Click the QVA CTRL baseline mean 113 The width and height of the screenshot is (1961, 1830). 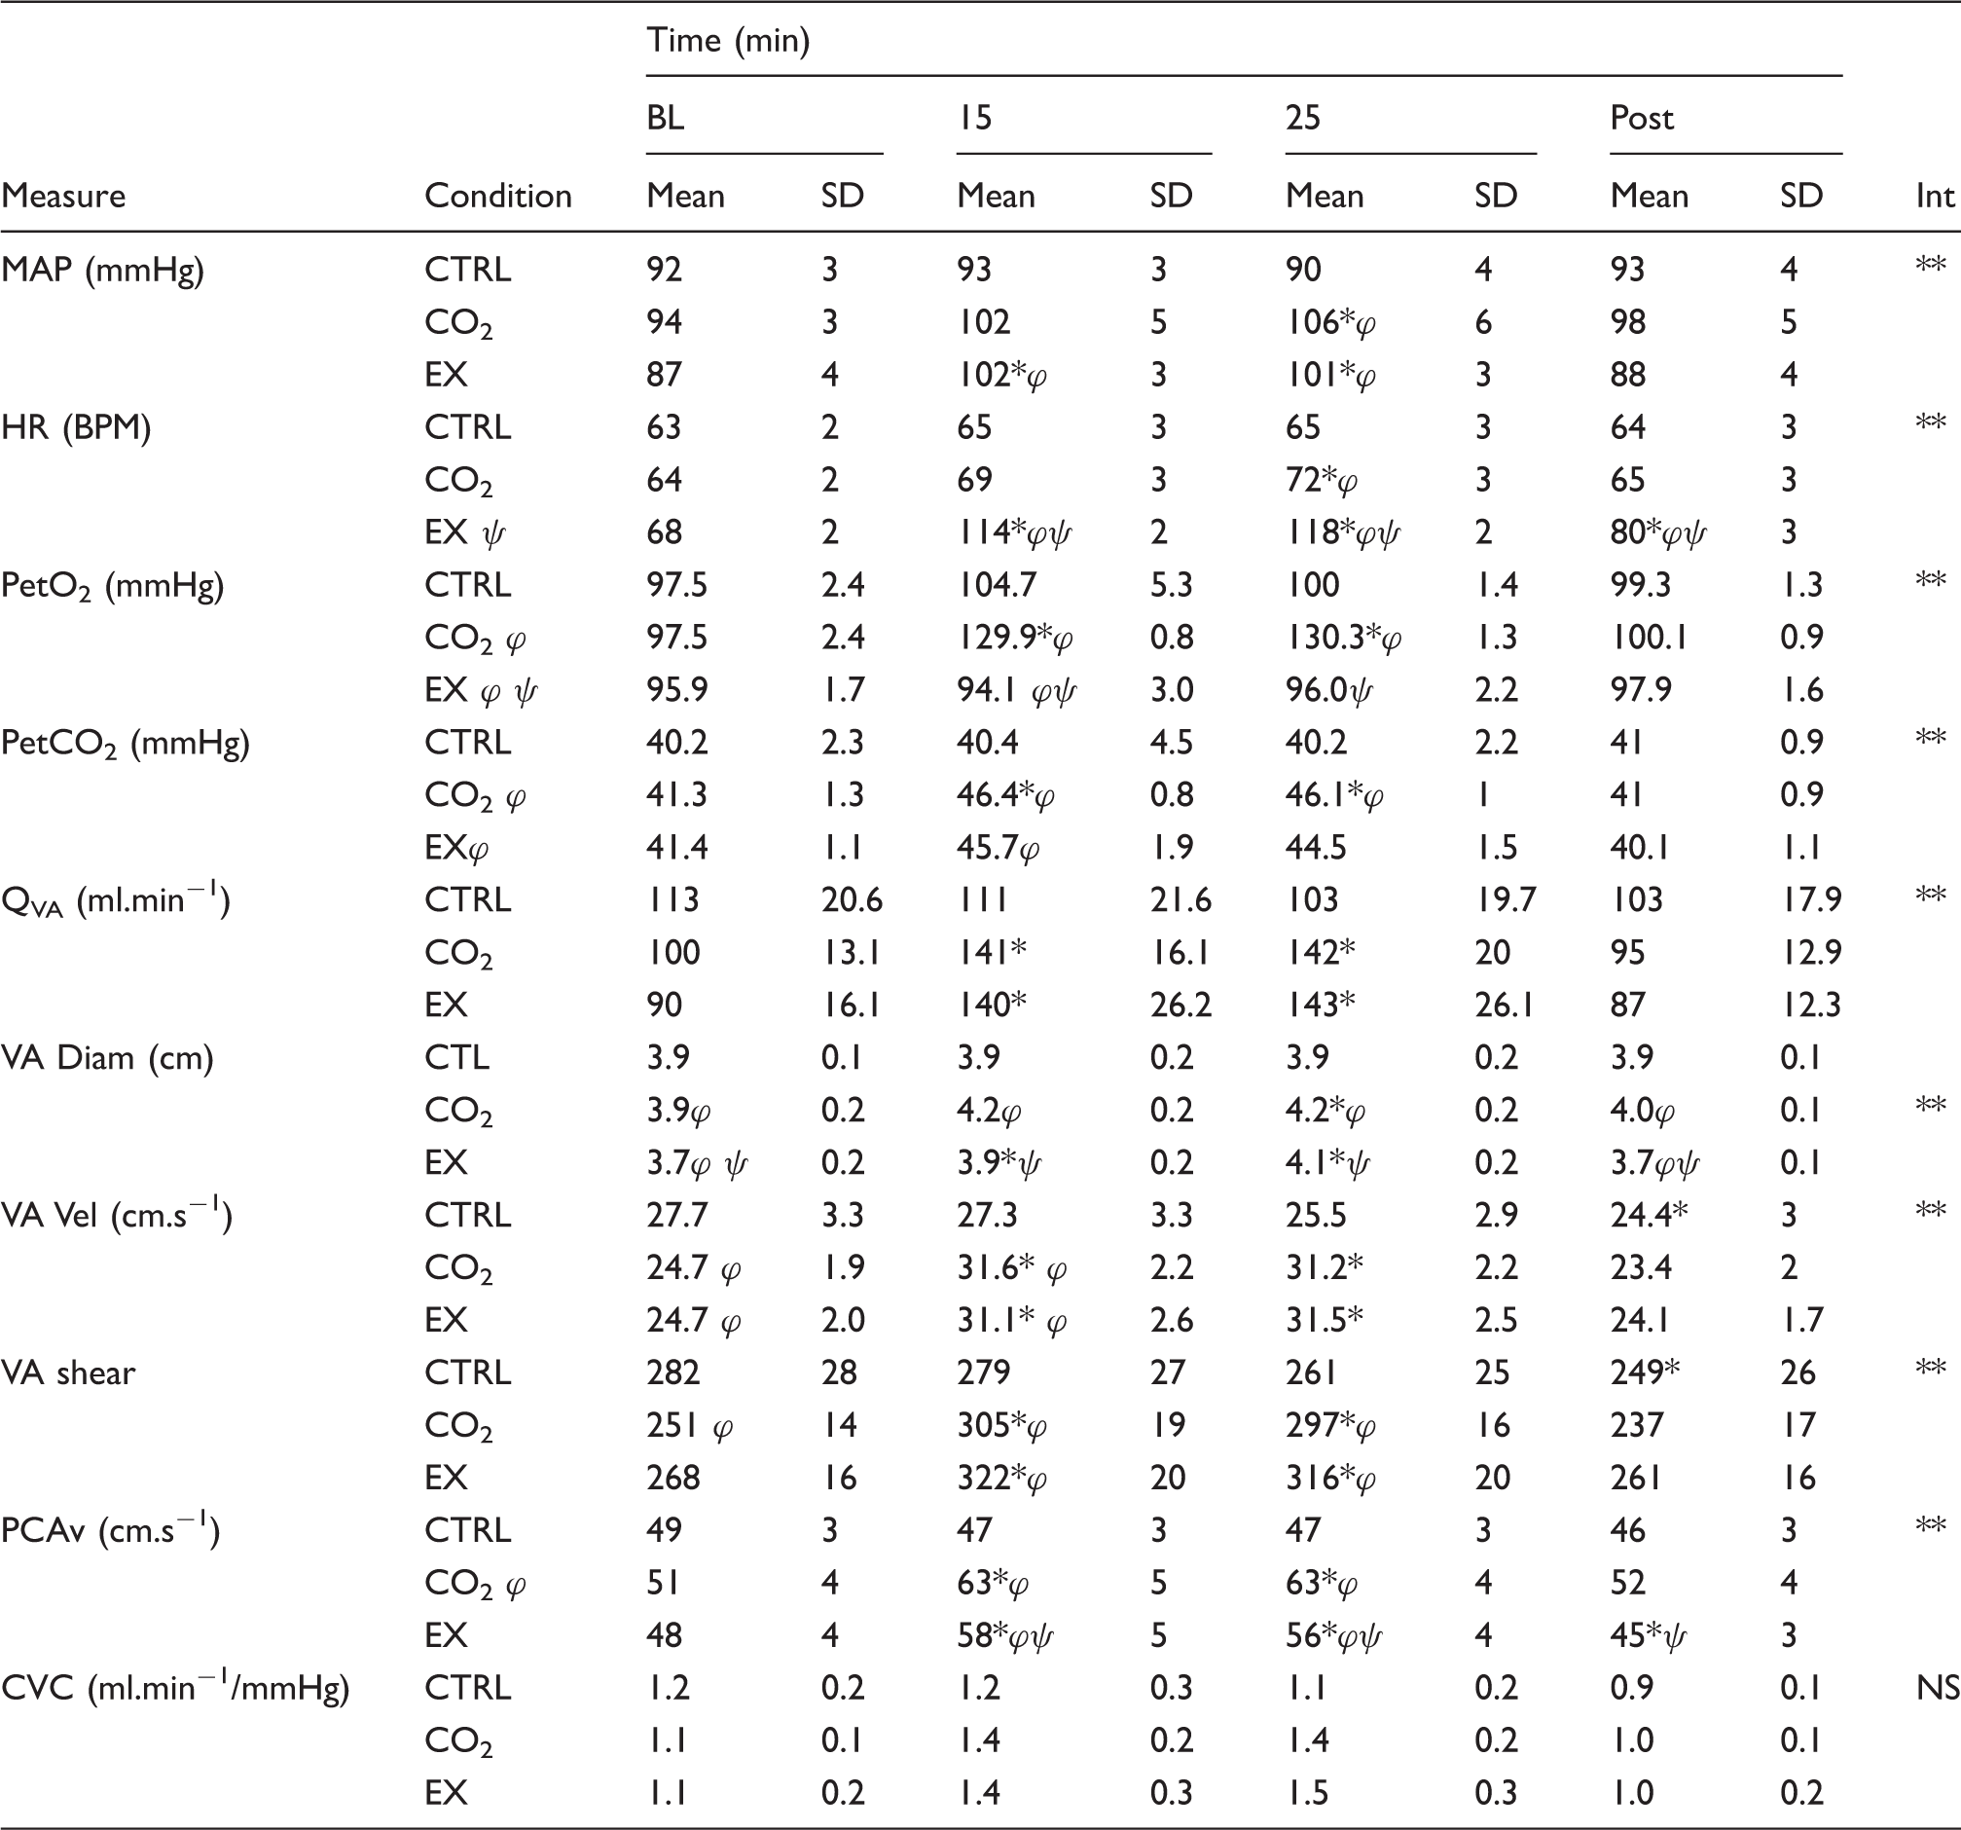pyautogui.click(x=672, y=899)
